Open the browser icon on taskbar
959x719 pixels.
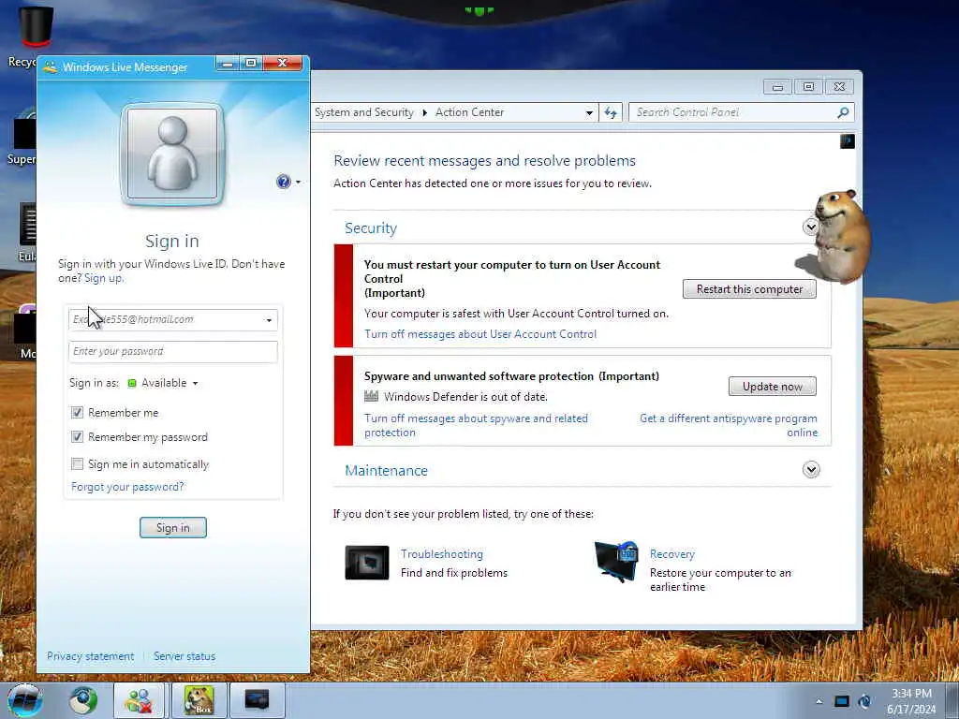(83, 700)
